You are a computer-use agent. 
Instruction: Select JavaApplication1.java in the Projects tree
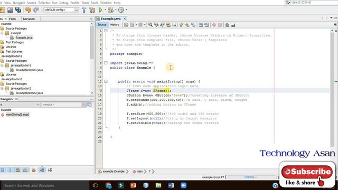coord(29,70)
